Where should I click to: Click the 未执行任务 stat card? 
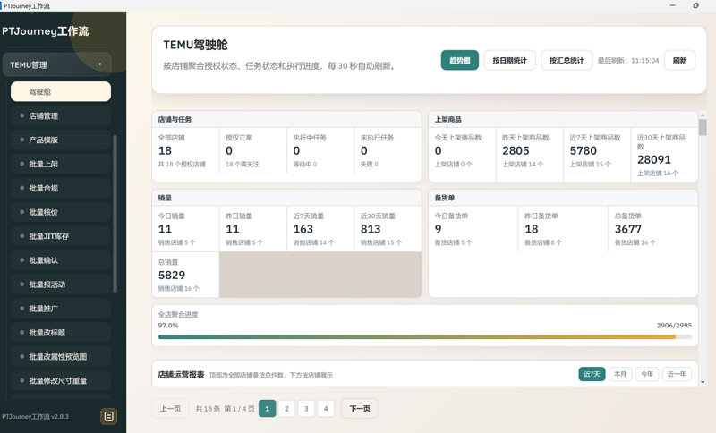point(388,150)
